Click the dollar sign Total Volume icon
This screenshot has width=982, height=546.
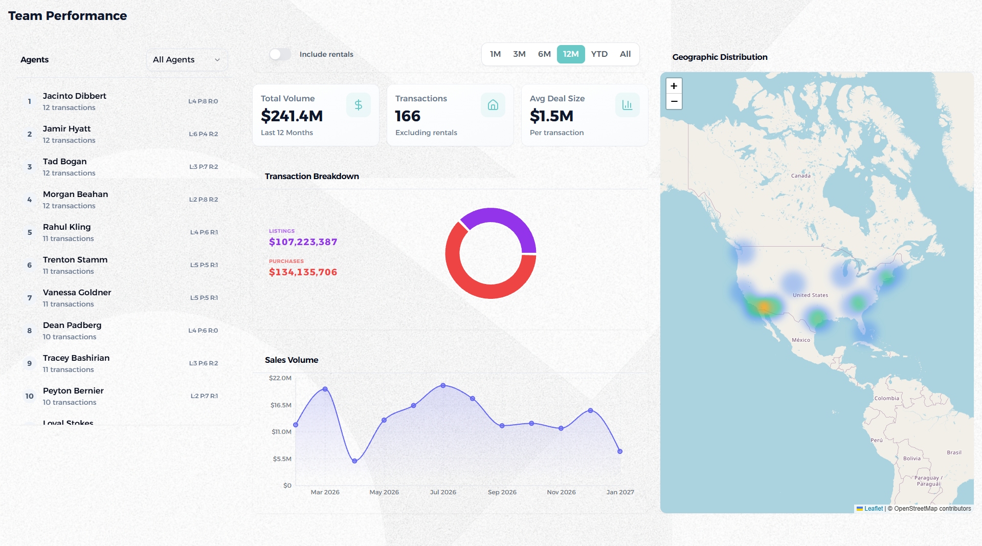[358, 105]
